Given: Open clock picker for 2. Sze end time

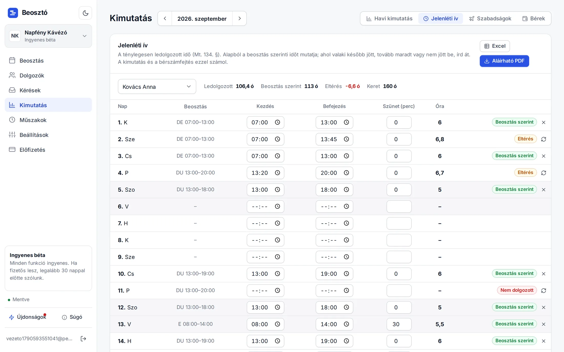Looking at the screenshot, I should pyautogui.click(x=346, y=139).
